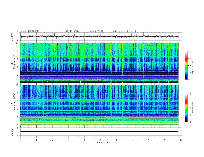Click time axis tick label "1"
This screenshot has height=157, width=204.
pyautogui.click(x=36, y=140)
